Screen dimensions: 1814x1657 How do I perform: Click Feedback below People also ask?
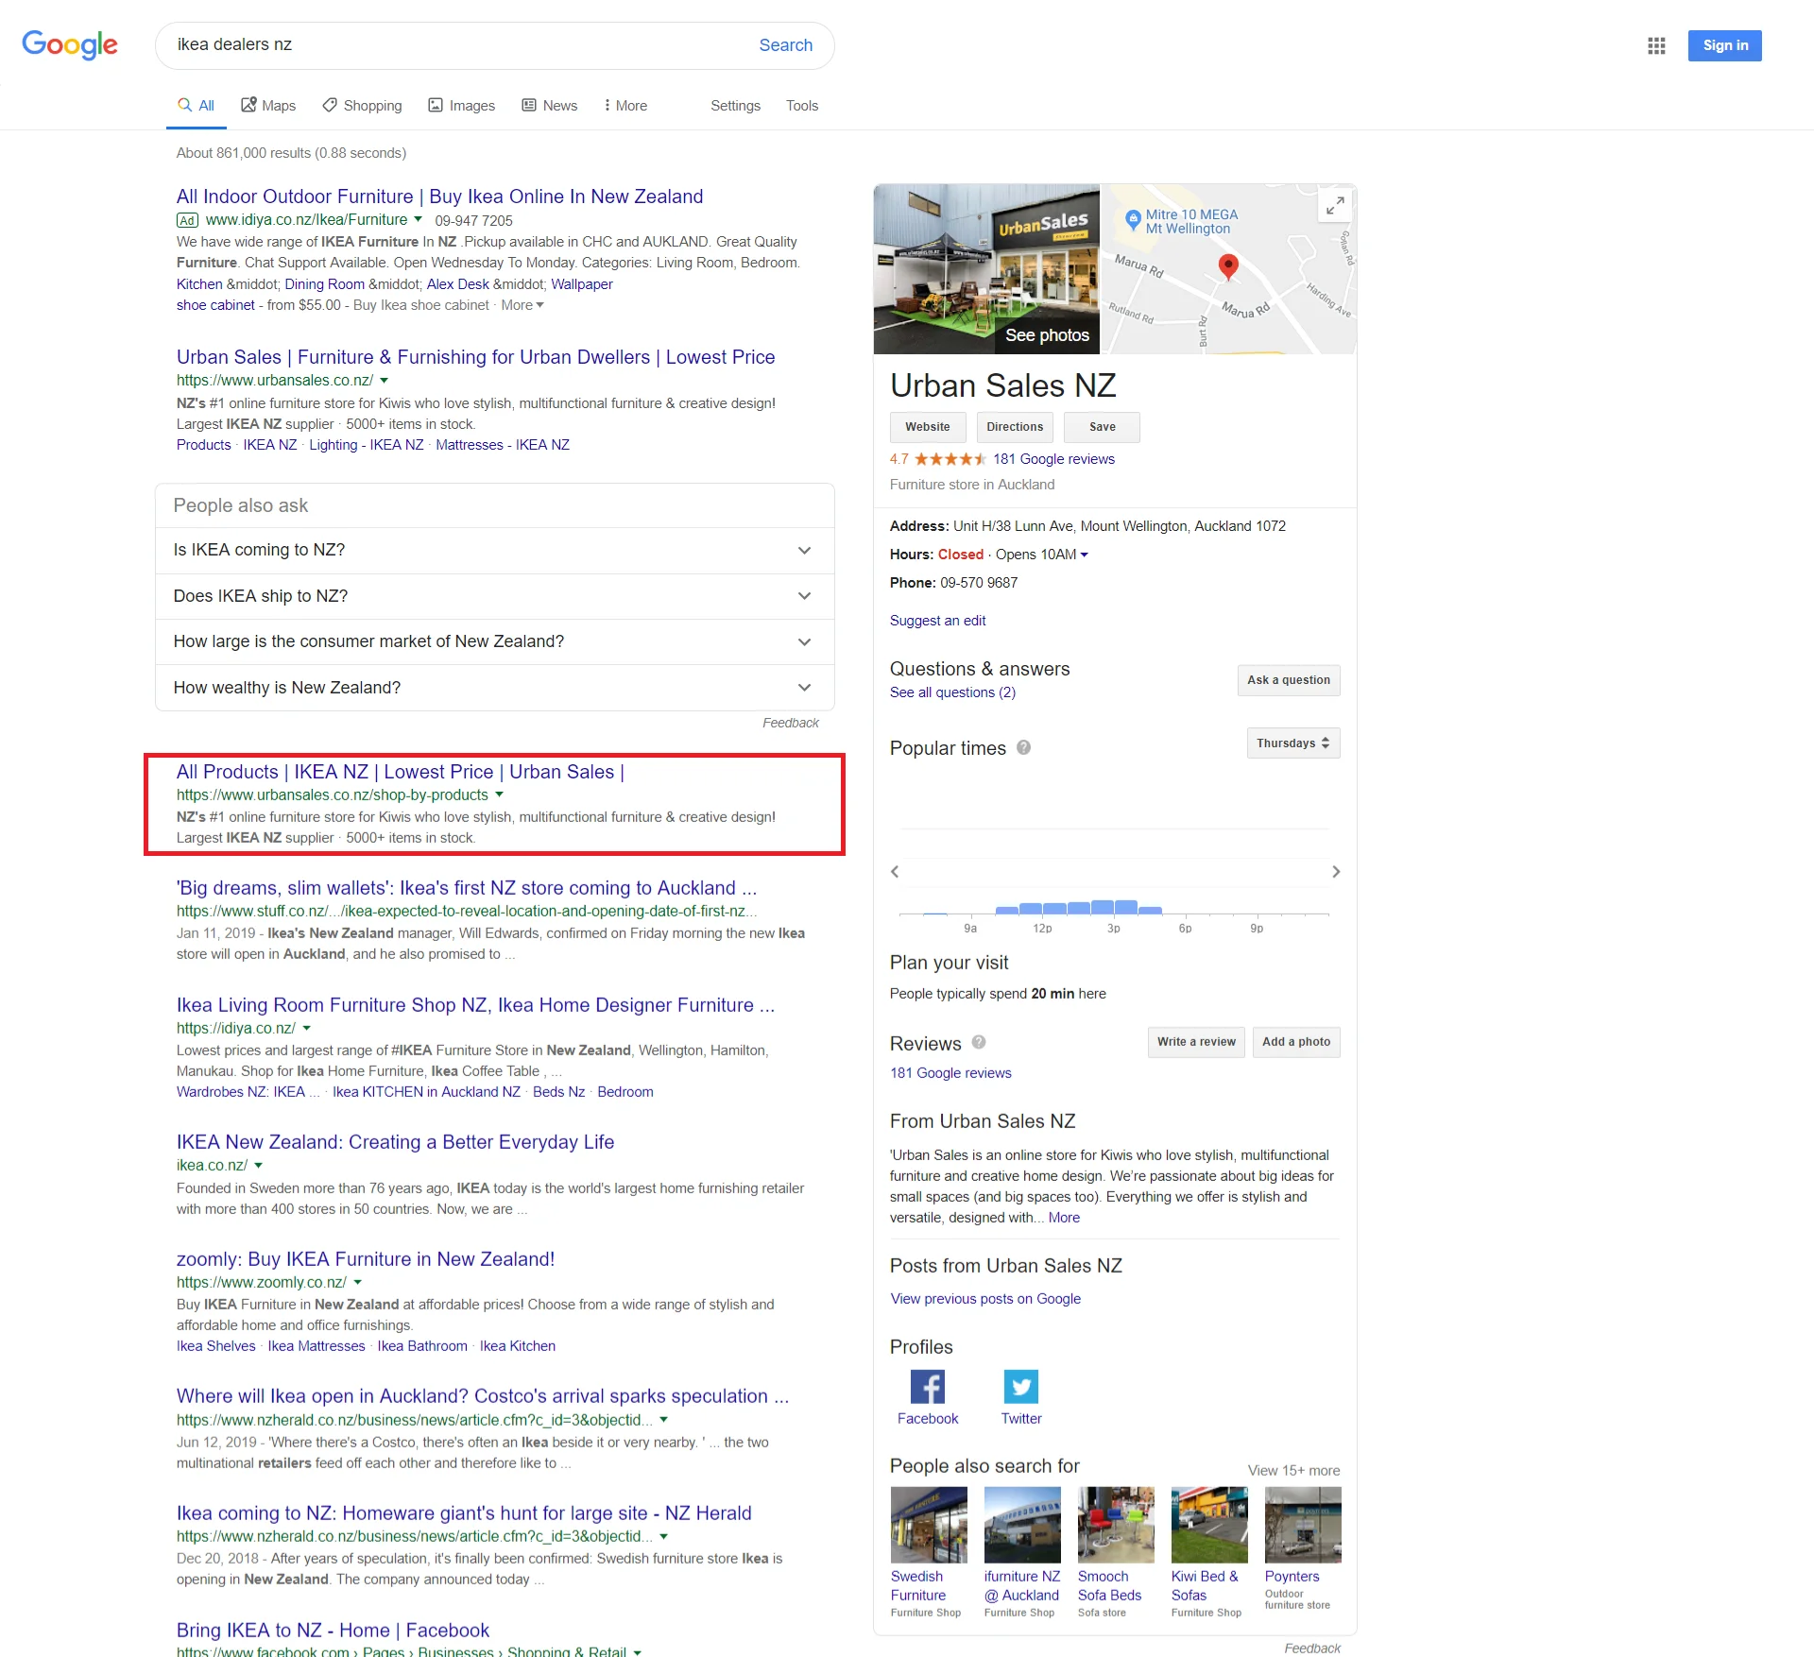pyautogui.click(x=790, y=723)
